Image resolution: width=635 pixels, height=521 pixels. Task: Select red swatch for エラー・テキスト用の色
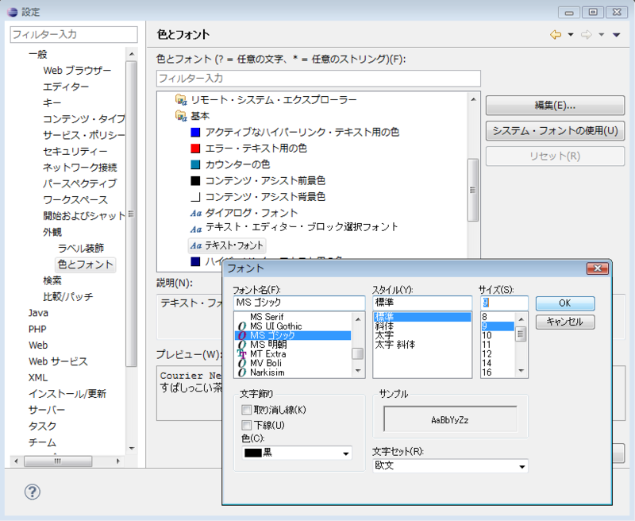[195, 149]
